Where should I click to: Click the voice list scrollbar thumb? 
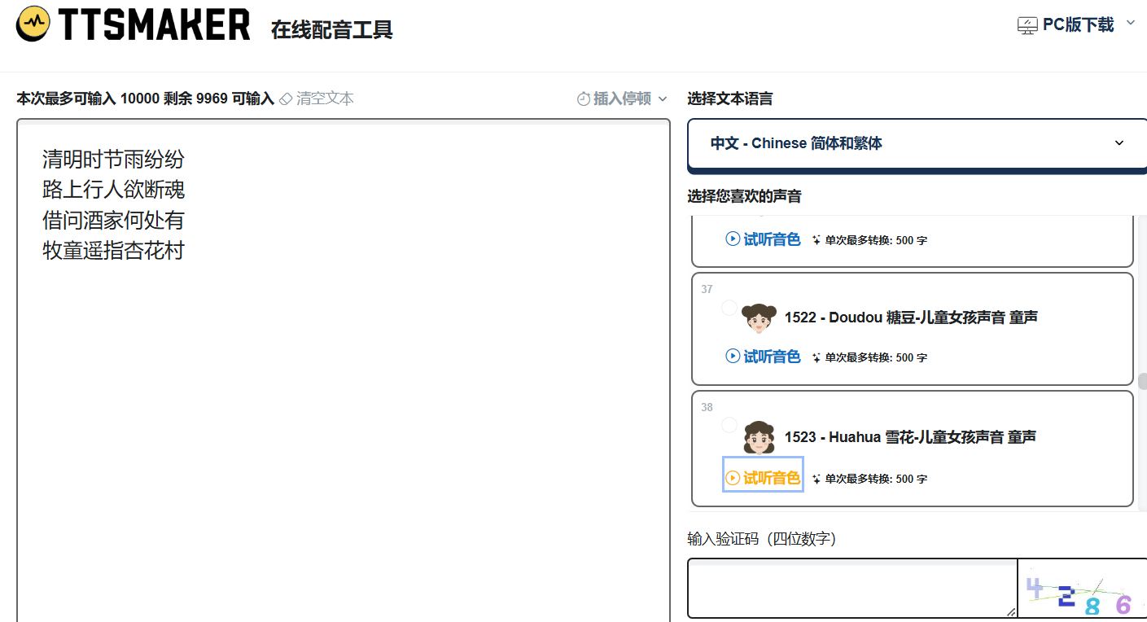[x=1142, y=381]
